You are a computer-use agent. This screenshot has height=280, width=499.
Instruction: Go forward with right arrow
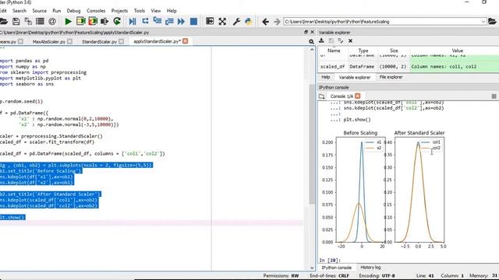(x=277, y=22)
